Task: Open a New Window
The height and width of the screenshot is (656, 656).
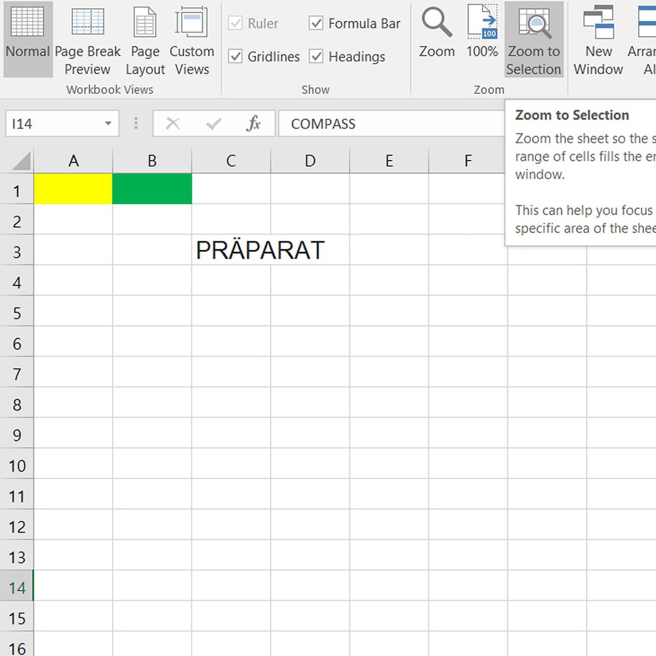Action: coord(598,39)
